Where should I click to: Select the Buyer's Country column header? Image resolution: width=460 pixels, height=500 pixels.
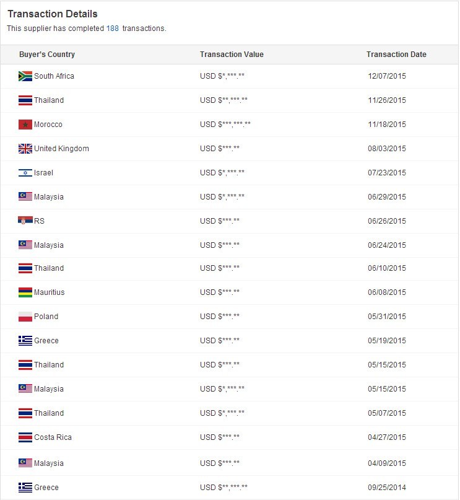pos(47,54)
